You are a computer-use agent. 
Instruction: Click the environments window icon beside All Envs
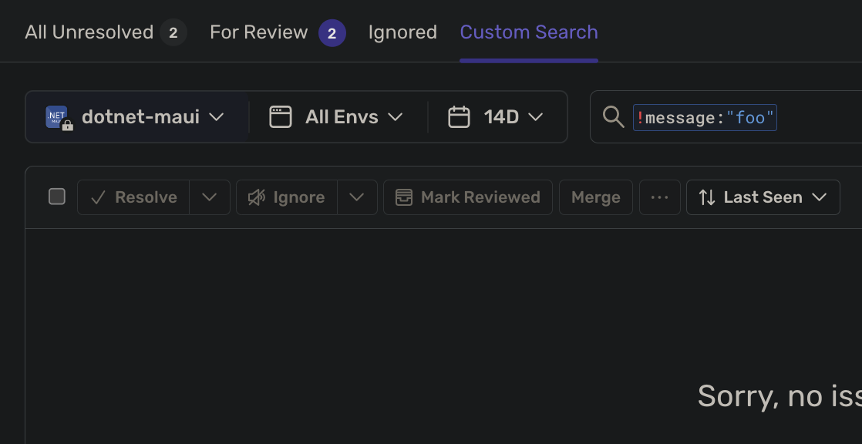click(281, 116)
